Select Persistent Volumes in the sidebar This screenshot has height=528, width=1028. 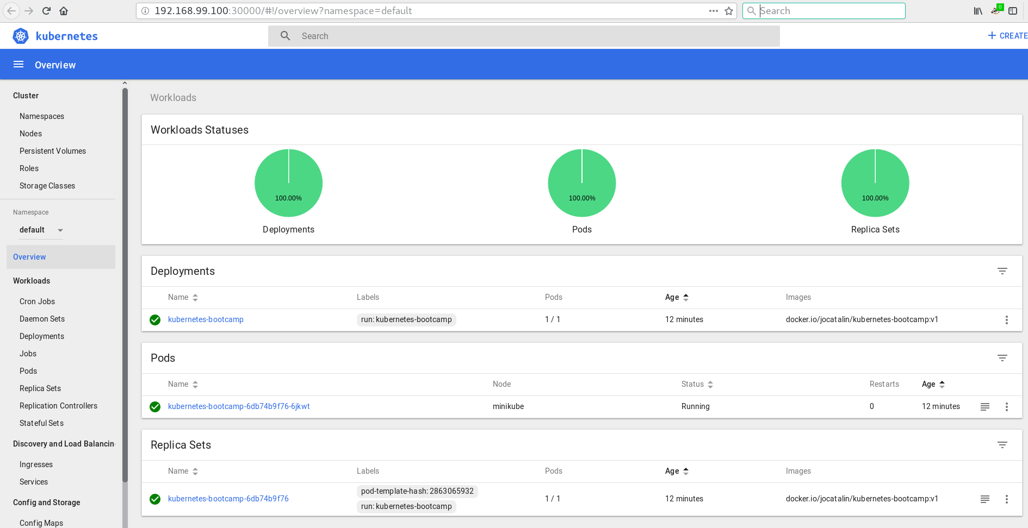(53, 151)
